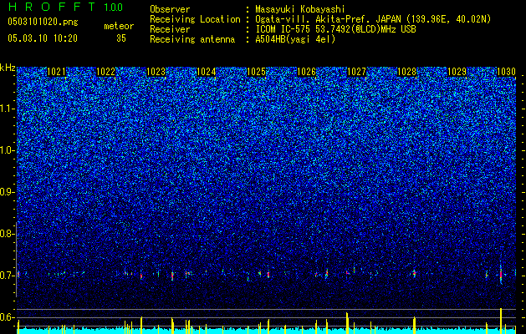Click the tall yellow power spike below 1027
The height and width of the screenshot is (334, 526).
click(x=347, y=323)
